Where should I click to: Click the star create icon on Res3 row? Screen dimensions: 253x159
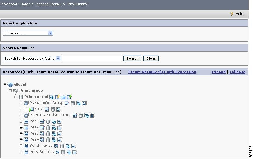pyautogui.click(x=54, y=134)
